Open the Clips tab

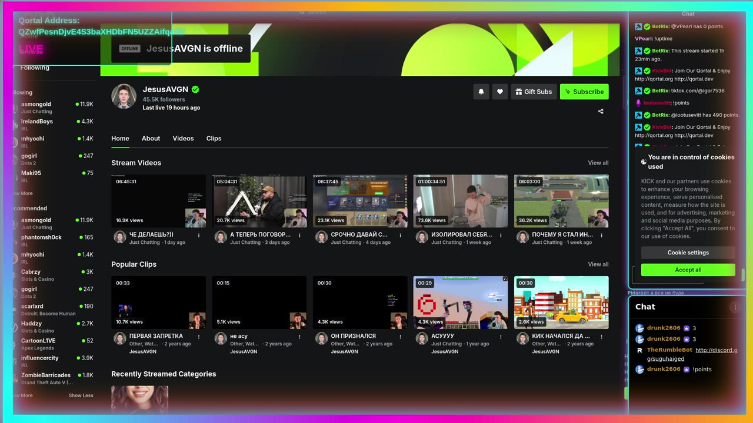tap(214, 139)
